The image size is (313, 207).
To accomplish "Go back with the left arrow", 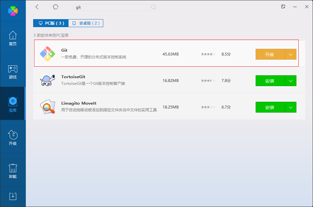I will click(x=37, y=7).
